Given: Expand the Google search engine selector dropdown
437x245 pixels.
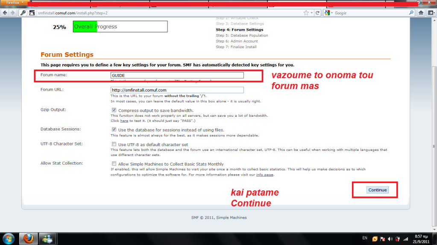Looking at the screenshot, I should [x=329, y=13].
